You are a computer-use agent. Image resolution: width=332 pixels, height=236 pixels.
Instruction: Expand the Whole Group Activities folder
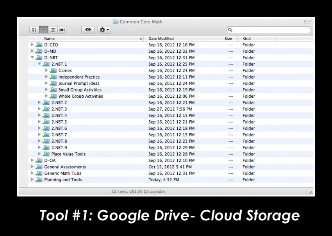46,96
